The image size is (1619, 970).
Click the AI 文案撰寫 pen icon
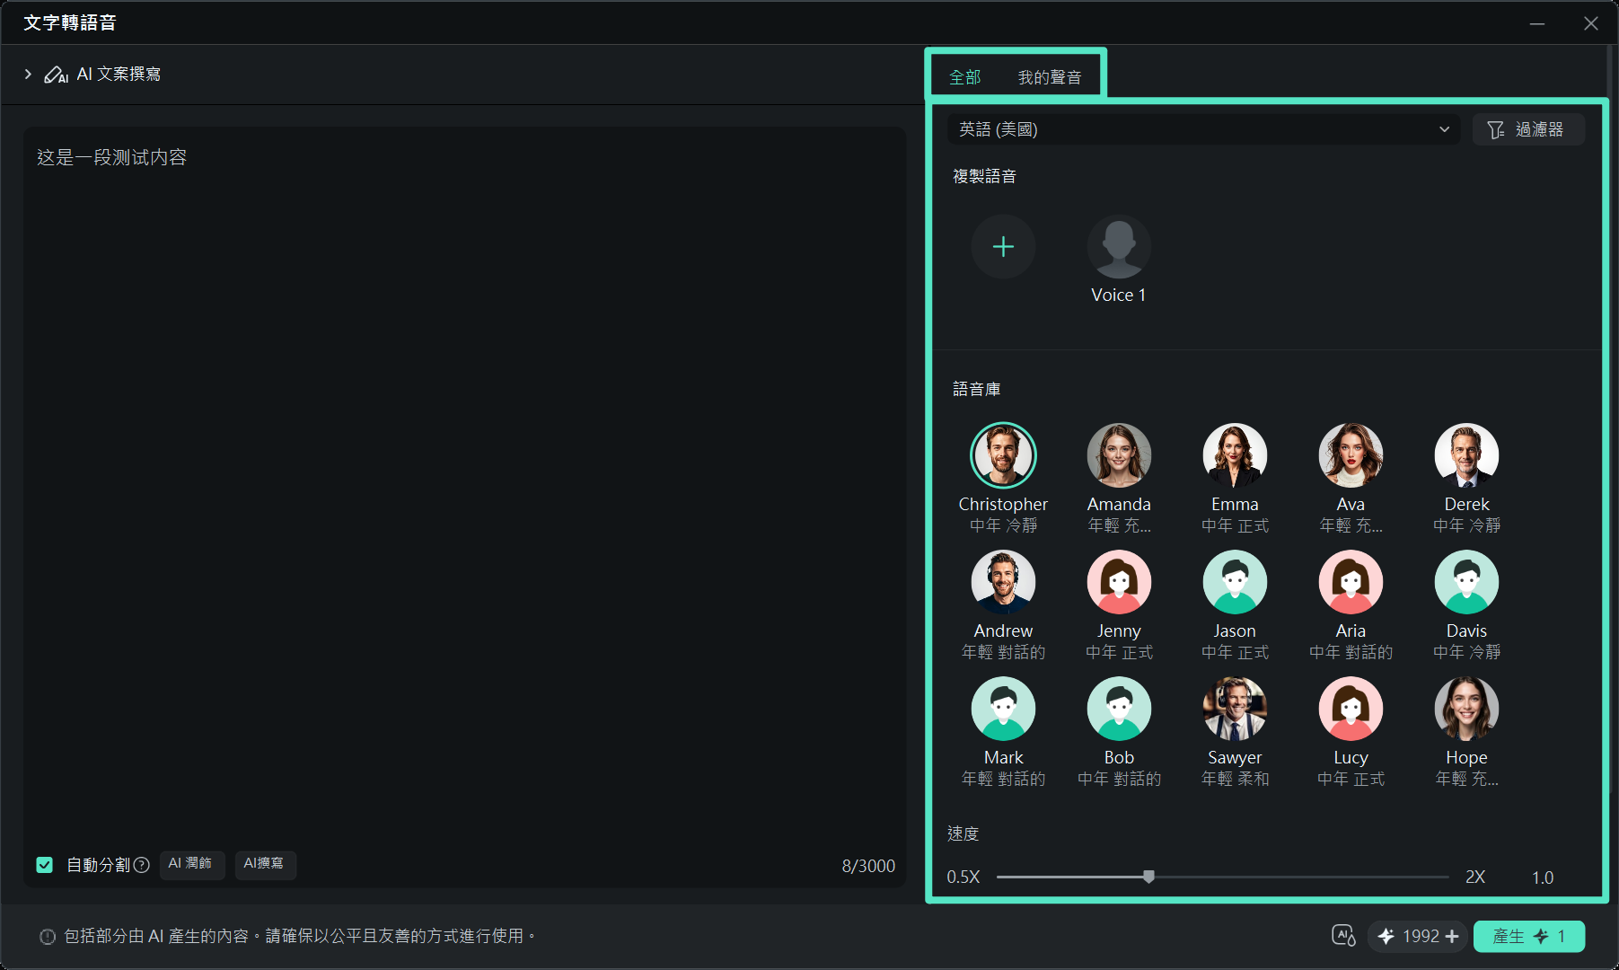pyautogui.click(x=56, y=75)
